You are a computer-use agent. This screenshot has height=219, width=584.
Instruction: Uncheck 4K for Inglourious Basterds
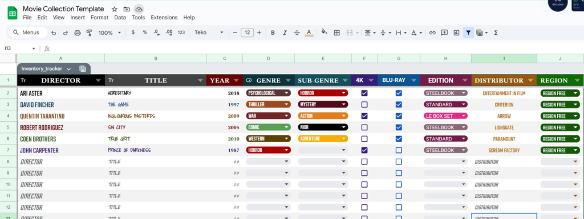click(x=364, y=116)
